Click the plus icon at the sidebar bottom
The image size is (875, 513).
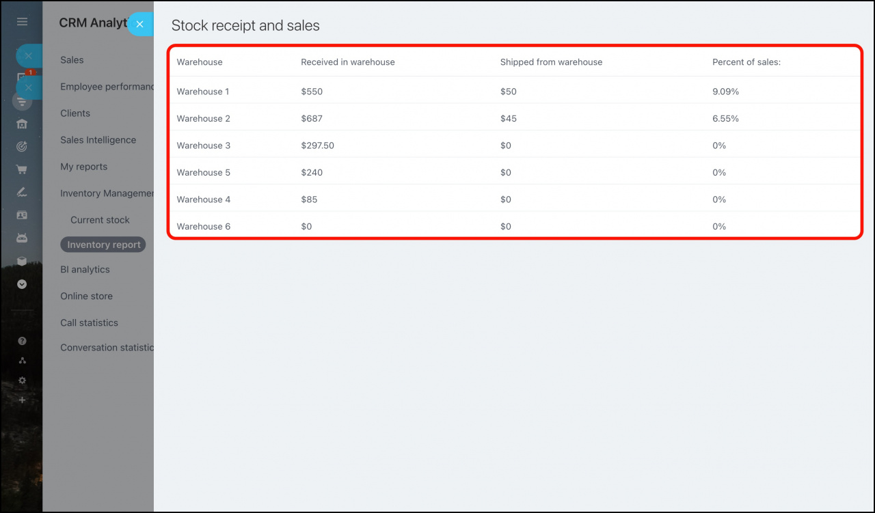(22, 400)
